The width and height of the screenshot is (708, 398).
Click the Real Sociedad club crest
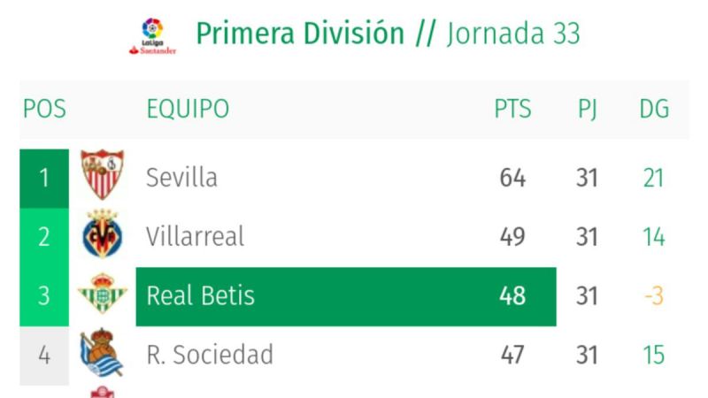pos(101,355)
